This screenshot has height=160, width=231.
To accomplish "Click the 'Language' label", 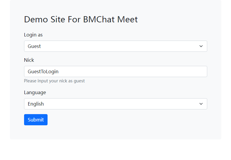I will [35, 93].
